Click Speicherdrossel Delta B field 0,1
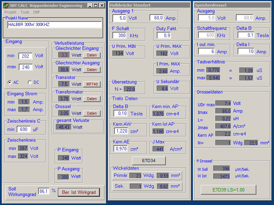274x205 pixels. 246,35
